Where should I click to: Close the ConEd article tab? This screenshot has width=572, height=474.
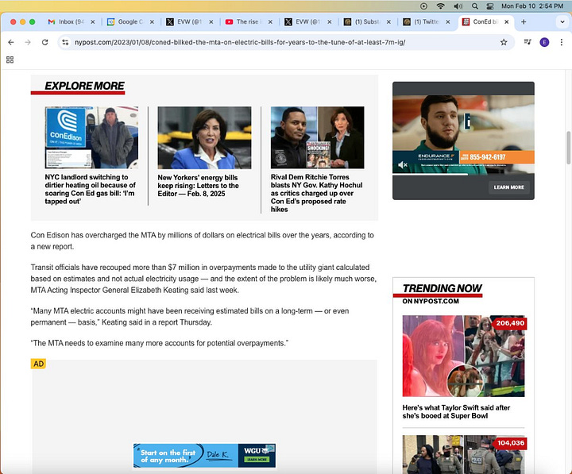click(x=506, y=22)
